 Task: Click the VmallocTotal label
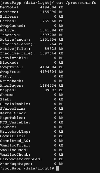point(15,145)
